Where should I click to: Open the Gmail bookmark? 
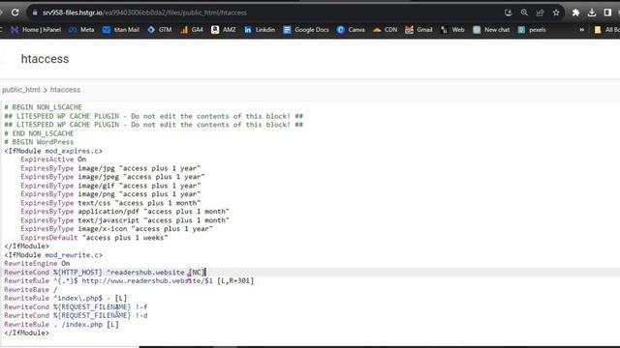(x=418, y=30)
